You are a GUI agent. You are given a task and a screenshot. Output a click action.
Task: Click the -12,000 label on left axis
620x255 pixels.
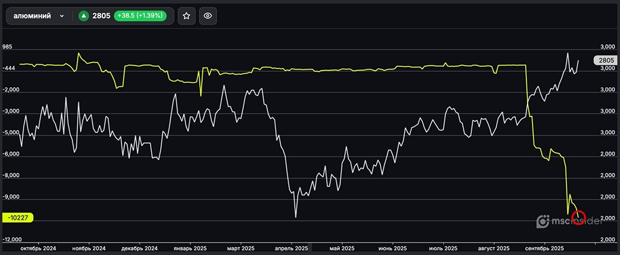pos(12,240)
